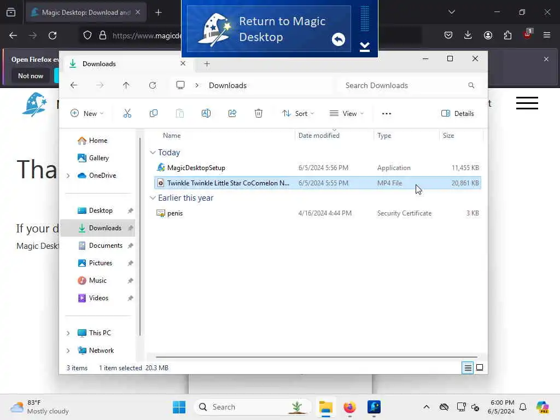Go back in File Explorer navigation
560x420 pixels.
coord(74,85)
